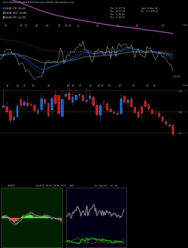The image size is (188, 248).
Task: Click the 41 price axis label
Action: (x=180, y=91)
